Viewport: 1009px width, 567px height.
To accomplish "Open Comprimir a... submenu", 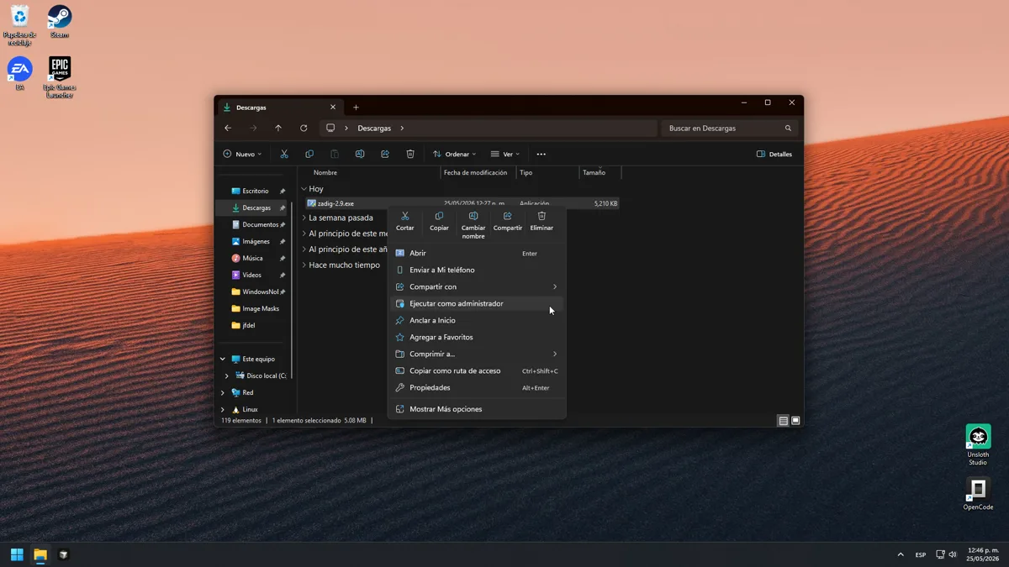I will (x=477, y=354).
